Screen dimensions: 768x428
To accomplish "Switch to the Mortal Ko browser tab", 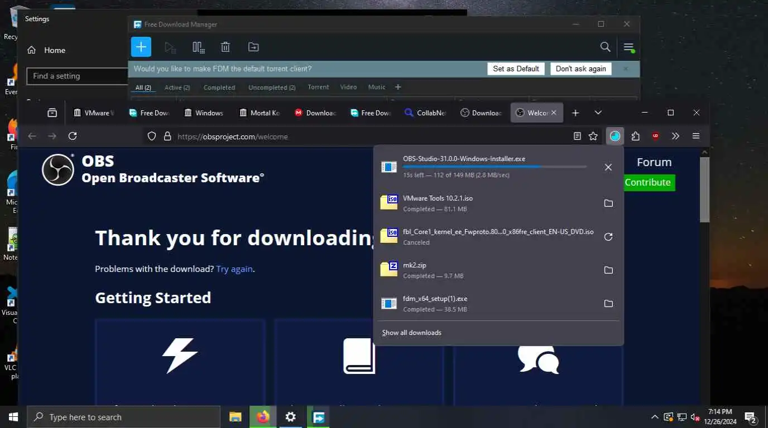I will tap(259, 113).
